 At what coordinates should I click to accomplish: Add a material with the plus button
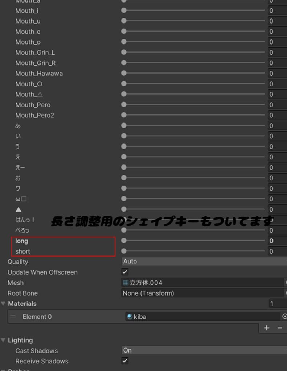pyautogui.click(x=267, y=328)
